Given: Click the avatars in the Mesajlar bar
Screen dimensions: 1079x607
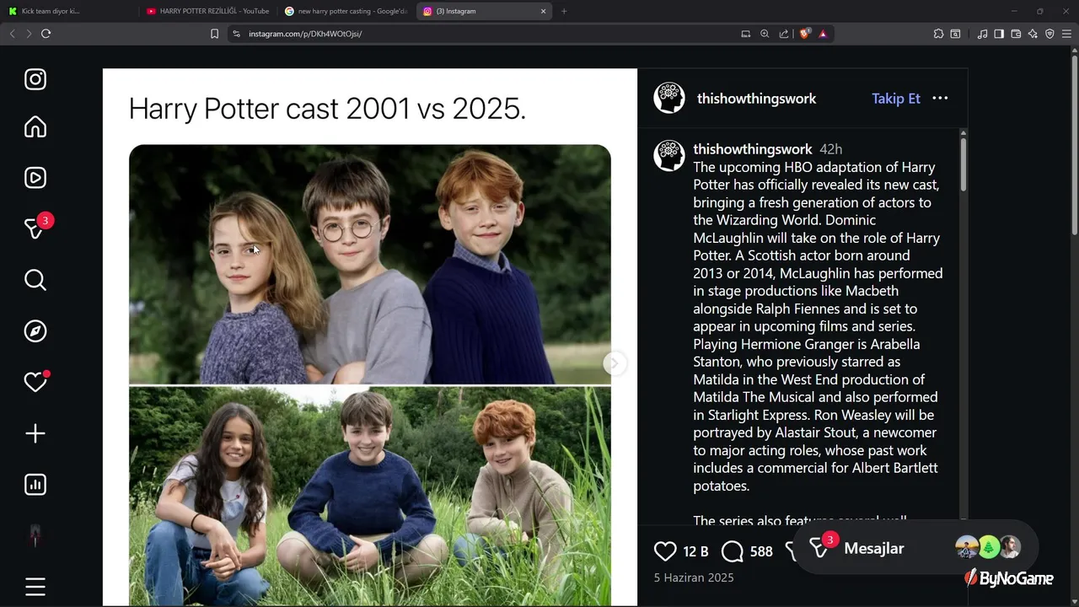Looking at the screenshot, I should point(988,548).
